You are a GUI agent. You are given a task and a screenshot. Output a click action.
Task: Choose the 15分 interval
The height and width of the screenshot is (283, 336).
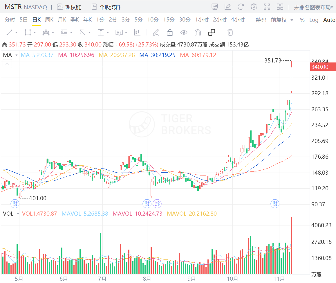click(169, 20)
